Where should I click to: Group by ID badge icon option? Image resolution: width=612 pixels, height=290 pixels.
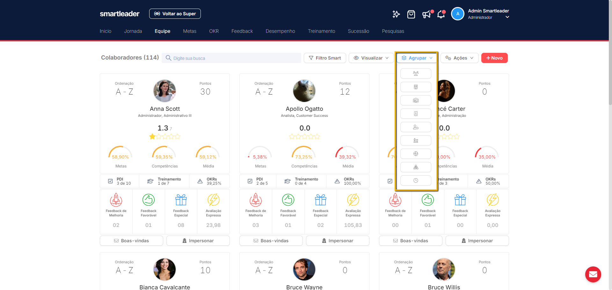416,114
